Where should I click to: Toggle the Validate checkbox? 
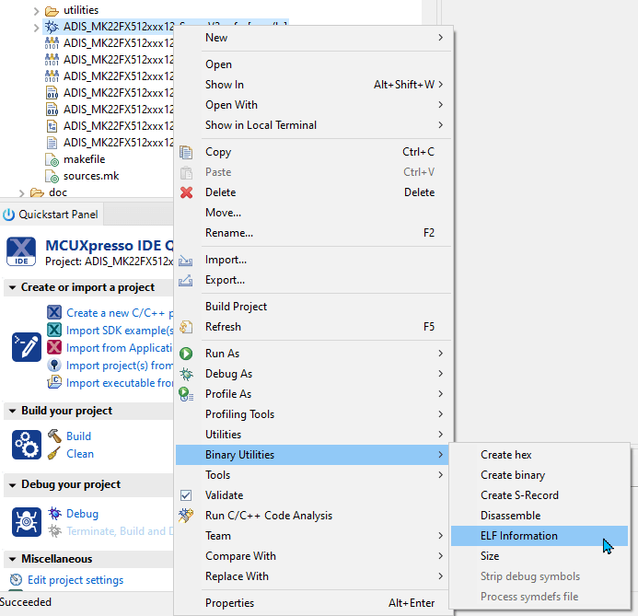pyautogui.click(x=187, y=495)
